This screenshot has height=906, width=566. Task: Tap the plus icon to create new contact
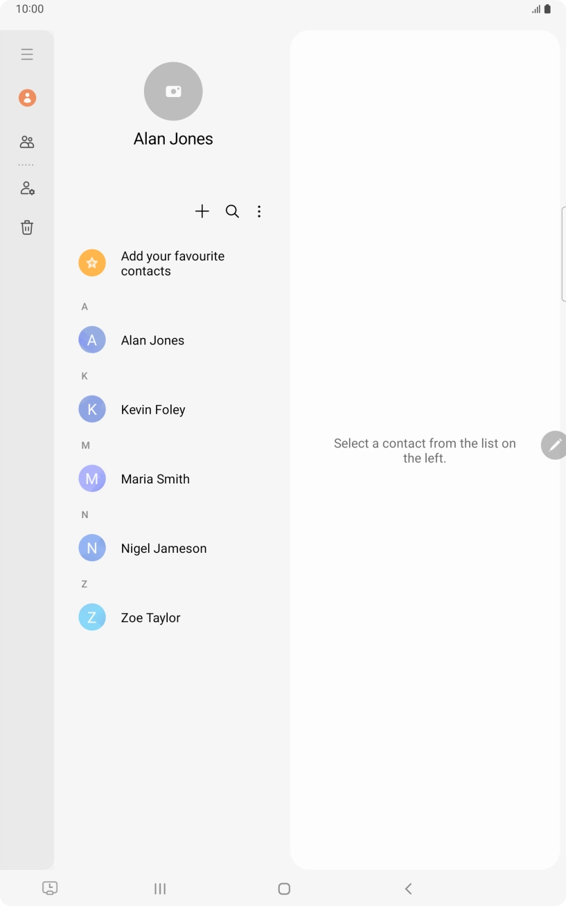click(202, 211)
